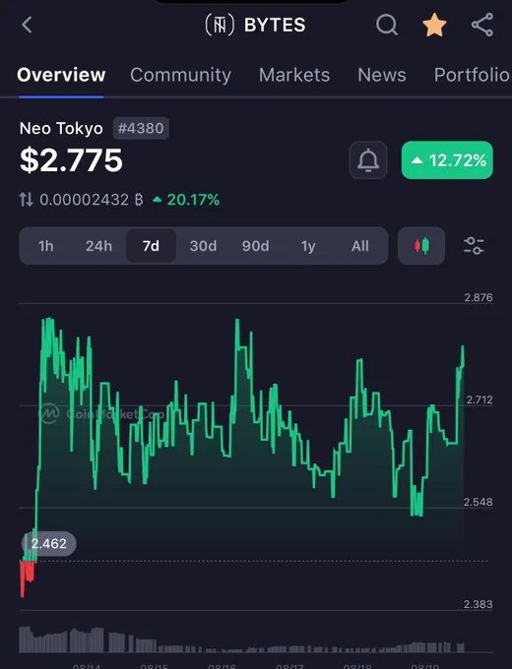This screenshot has width=512, height=669.
Task: Pick the 1y time range
Action: pyautogui.click(x=308, y=246)
